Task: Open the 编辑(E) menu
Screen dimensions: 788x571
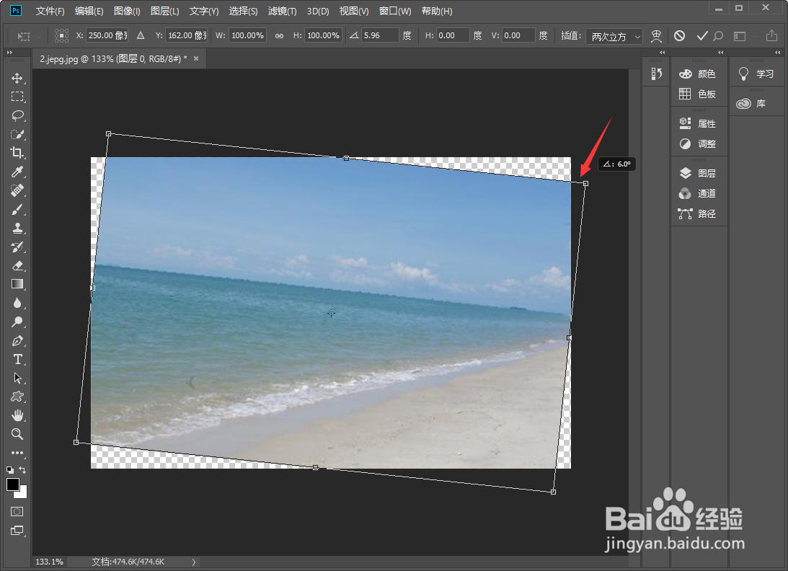Action: [x=89, y=11]
